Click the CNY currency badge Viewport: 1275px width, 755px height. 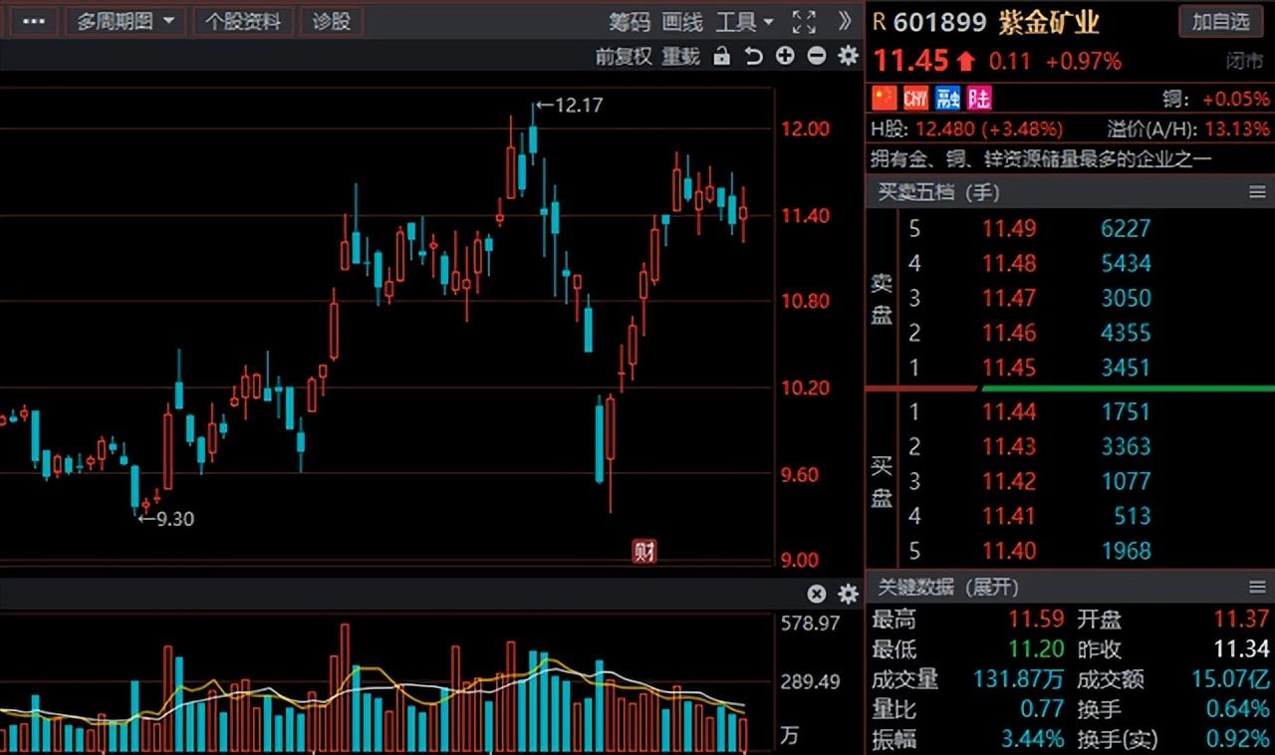pos(916,98)
